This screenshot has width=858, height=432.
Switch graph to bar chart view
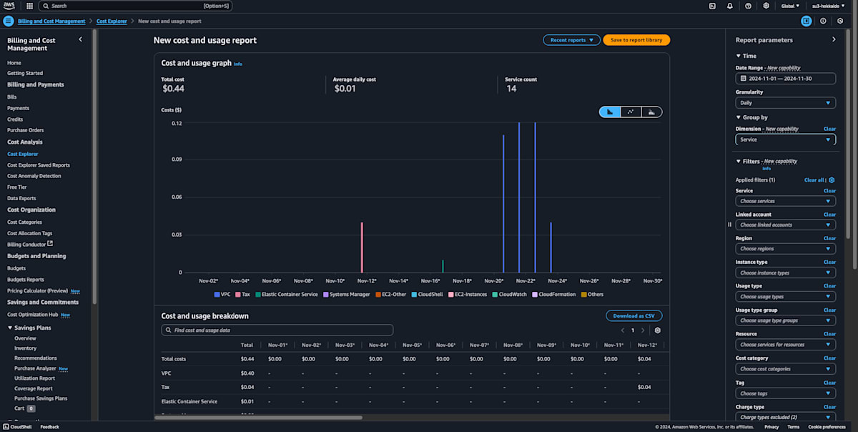coord(610,112)
